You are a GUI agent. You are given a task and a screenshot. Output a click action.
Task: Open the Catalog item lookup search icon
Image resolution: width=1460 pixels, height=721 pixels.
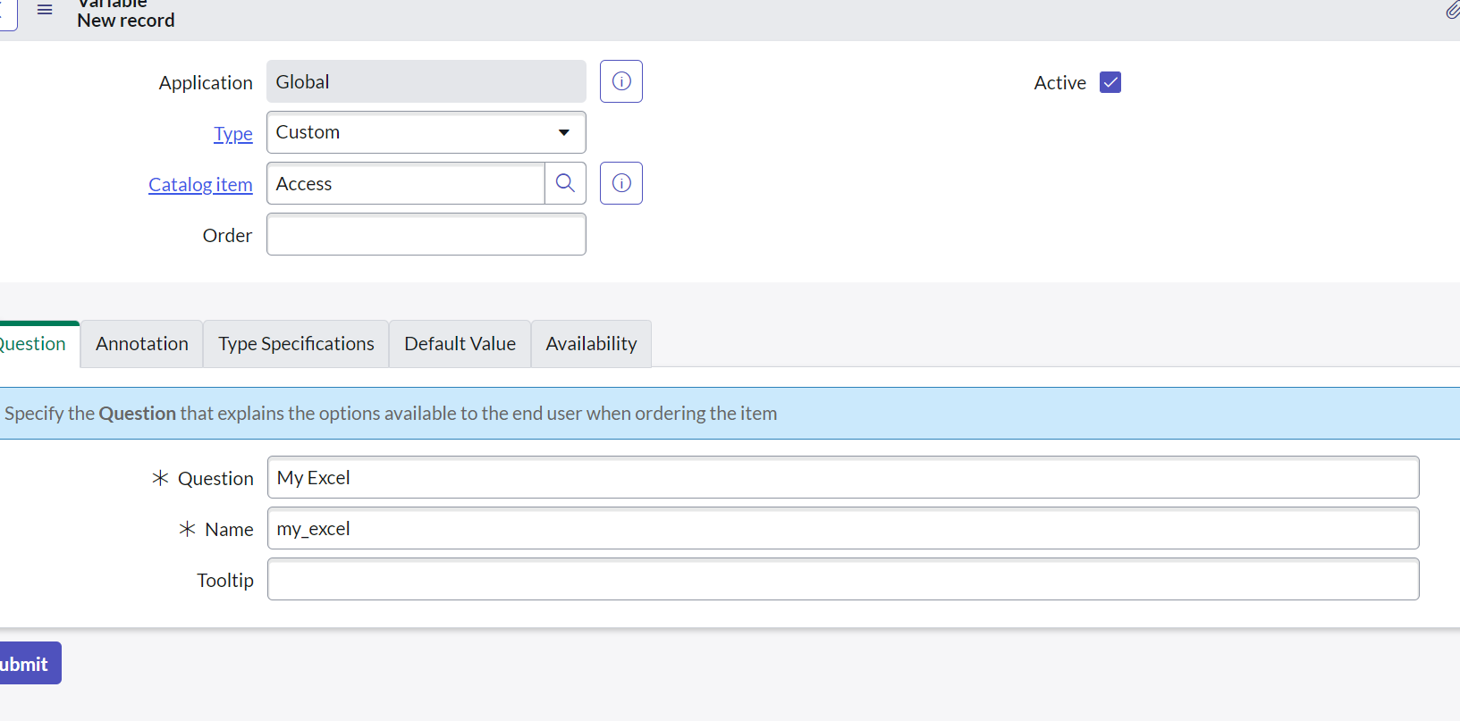(x=565, y=183)
